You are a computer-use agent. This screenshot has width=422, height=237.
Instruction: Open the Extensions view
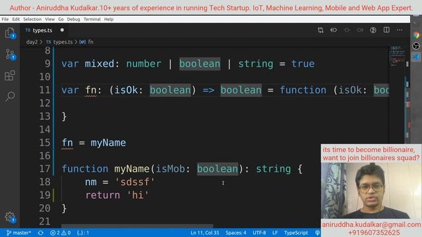click(x=10, y=76)
